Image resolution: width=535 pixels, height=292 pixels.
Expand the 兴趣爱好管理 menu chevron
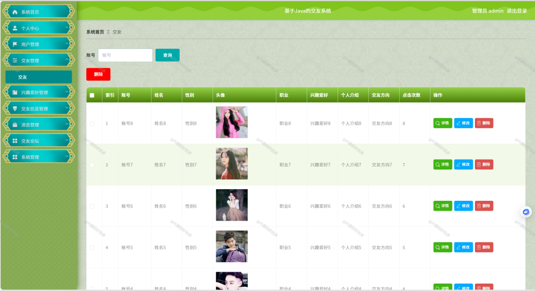pyautogui.click(x=67, y=91)
